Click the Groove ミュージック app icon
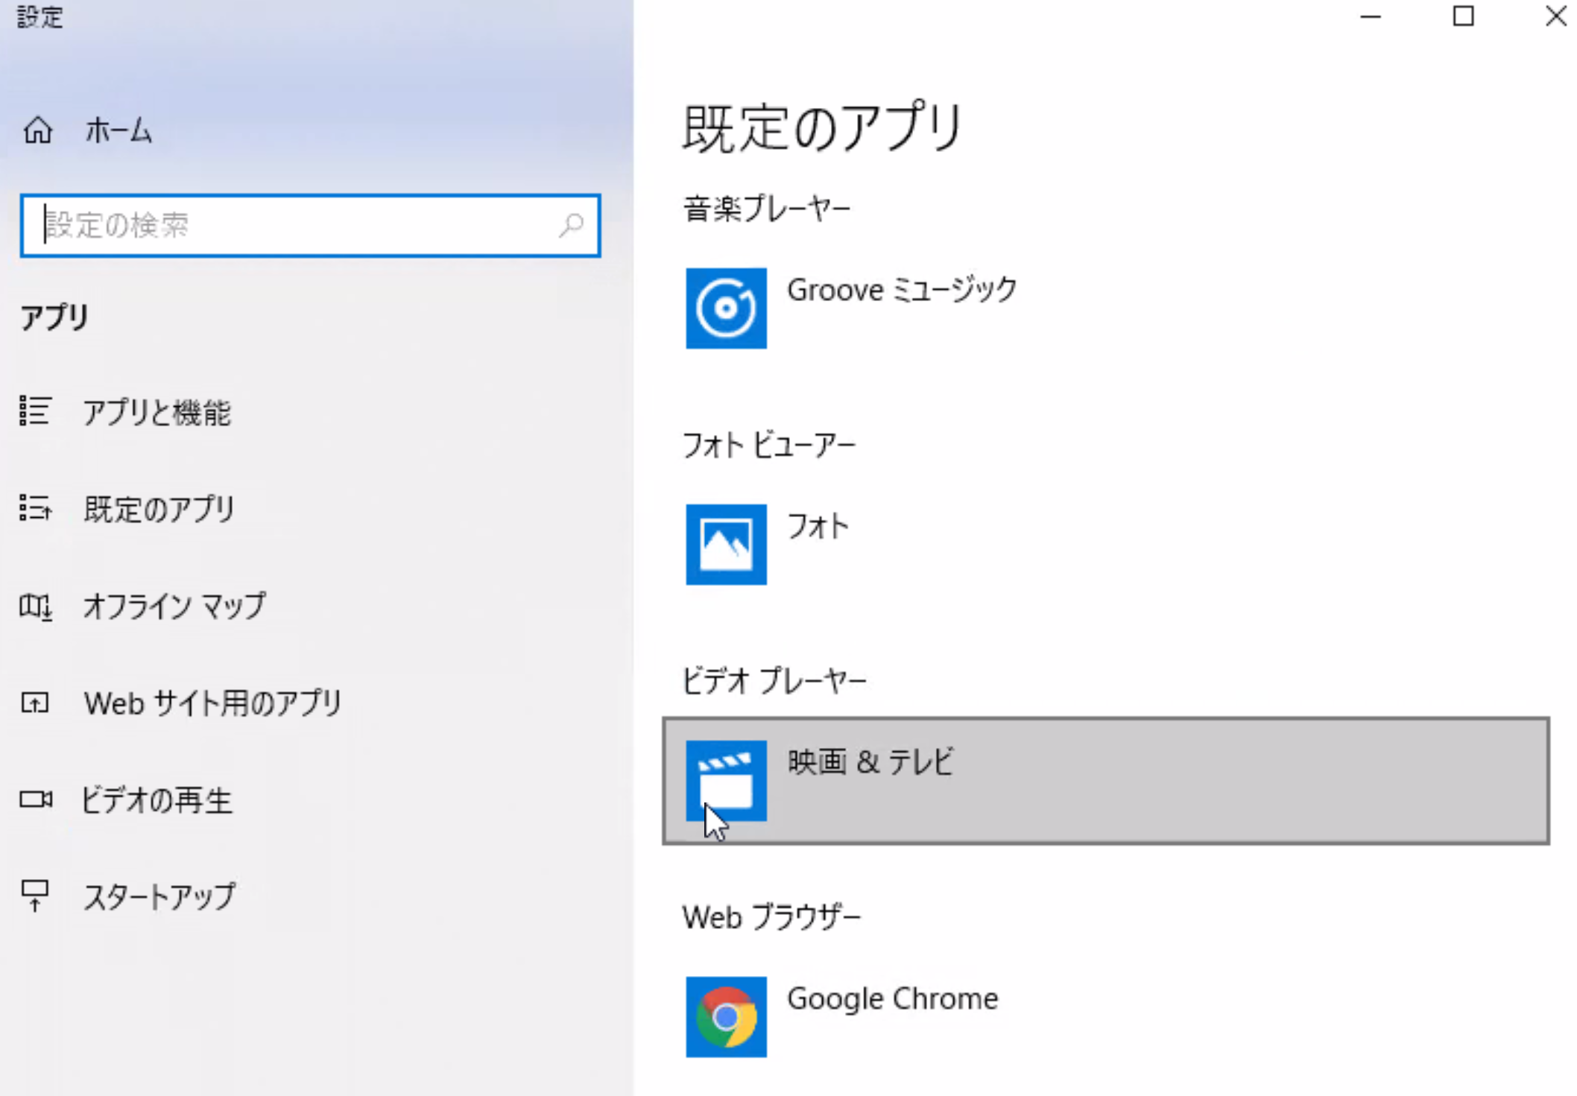 (726, 308)
